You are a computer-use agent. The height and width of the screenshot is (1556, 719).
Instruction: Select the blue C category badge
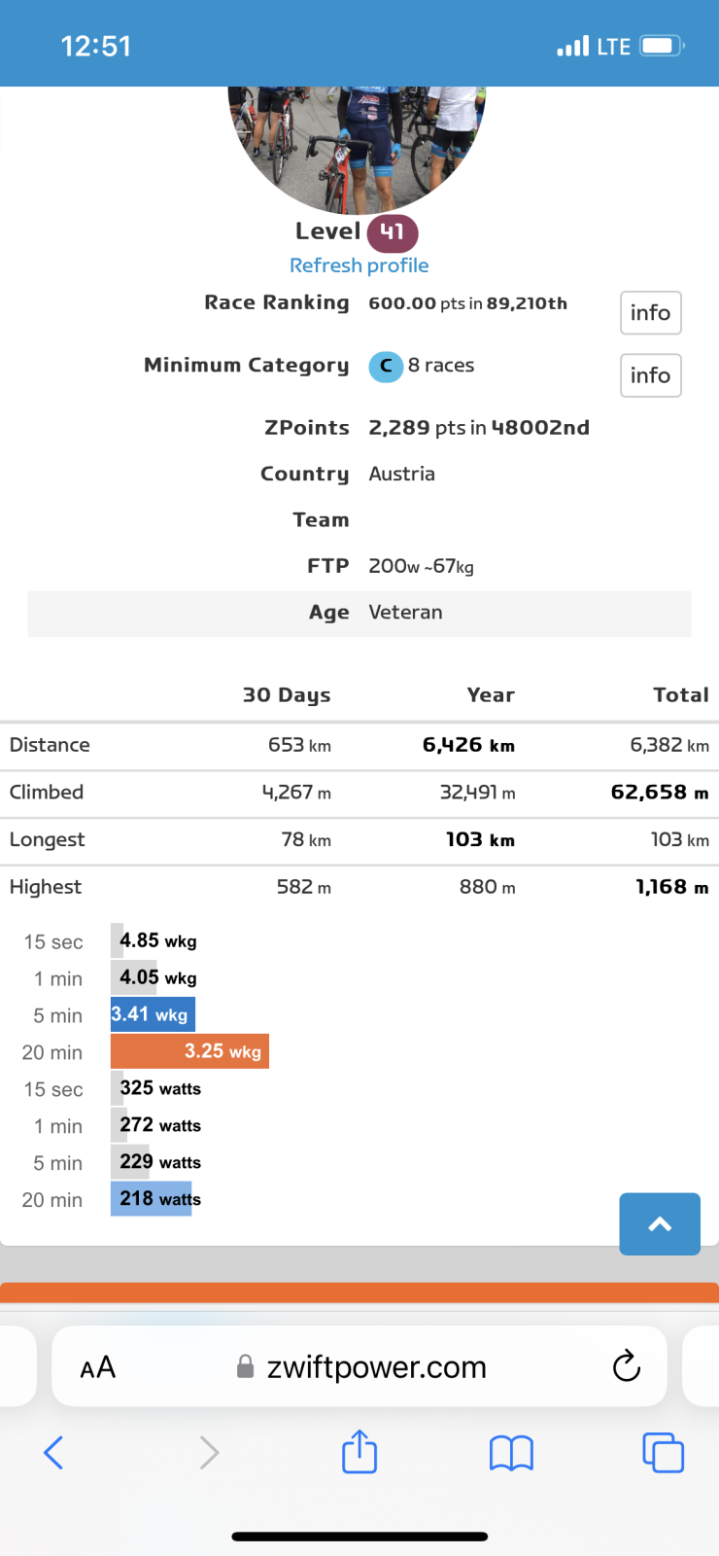[386, 367]
